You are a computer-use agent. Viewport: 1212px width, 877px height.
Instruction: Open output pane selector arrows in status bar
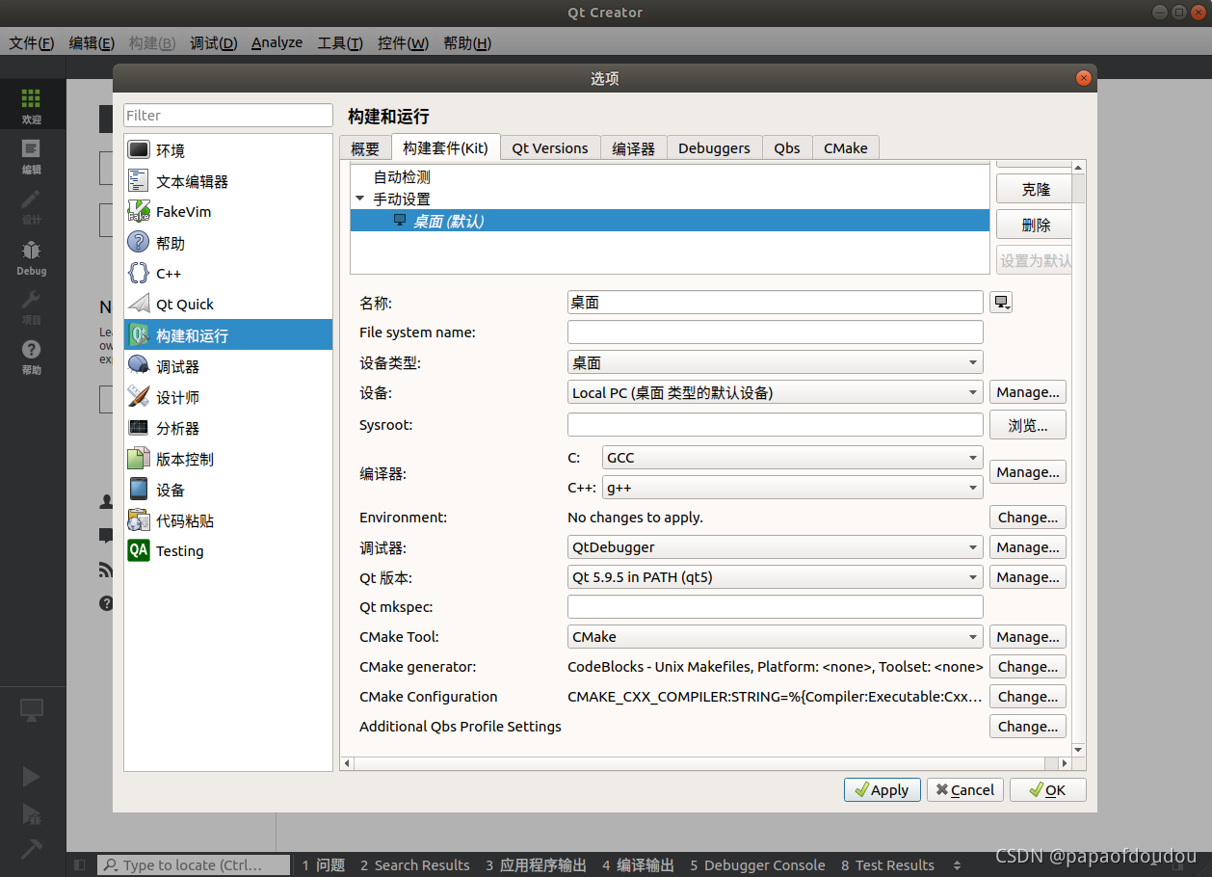click(x=957, y=865)
